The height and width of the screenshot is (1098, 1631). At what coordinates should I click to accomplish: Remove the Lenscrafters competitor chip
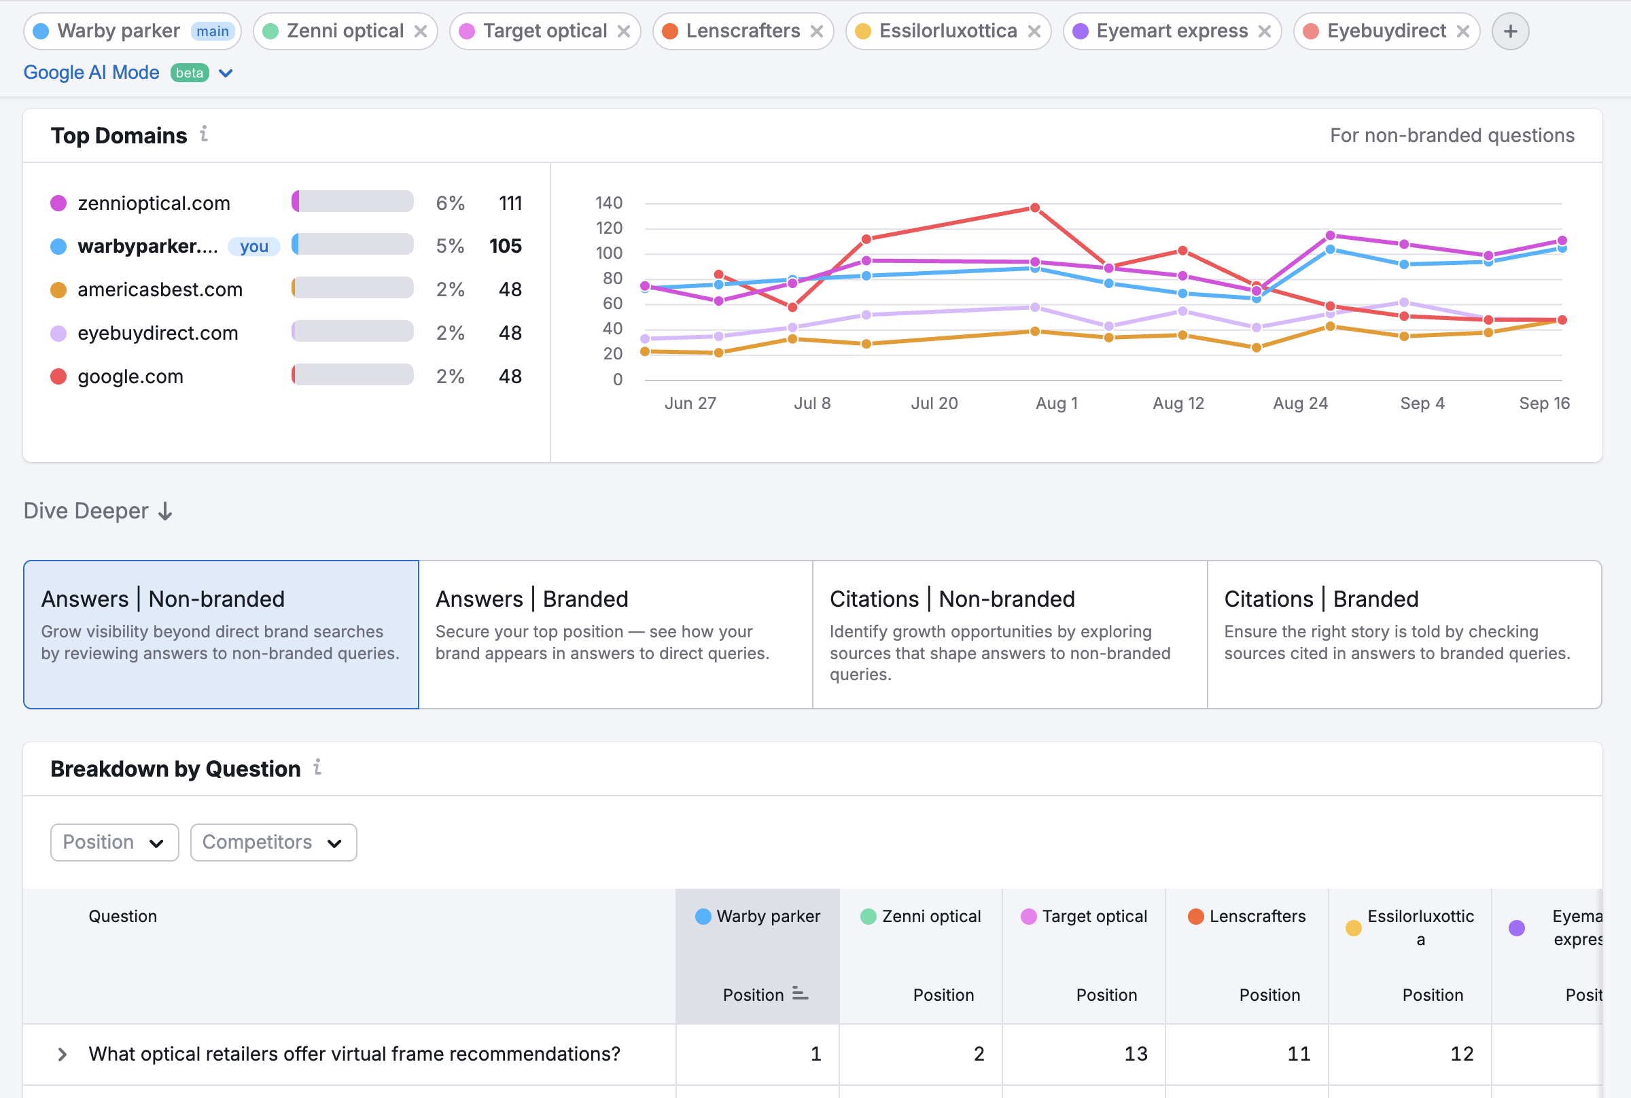[x=818, y=31]
